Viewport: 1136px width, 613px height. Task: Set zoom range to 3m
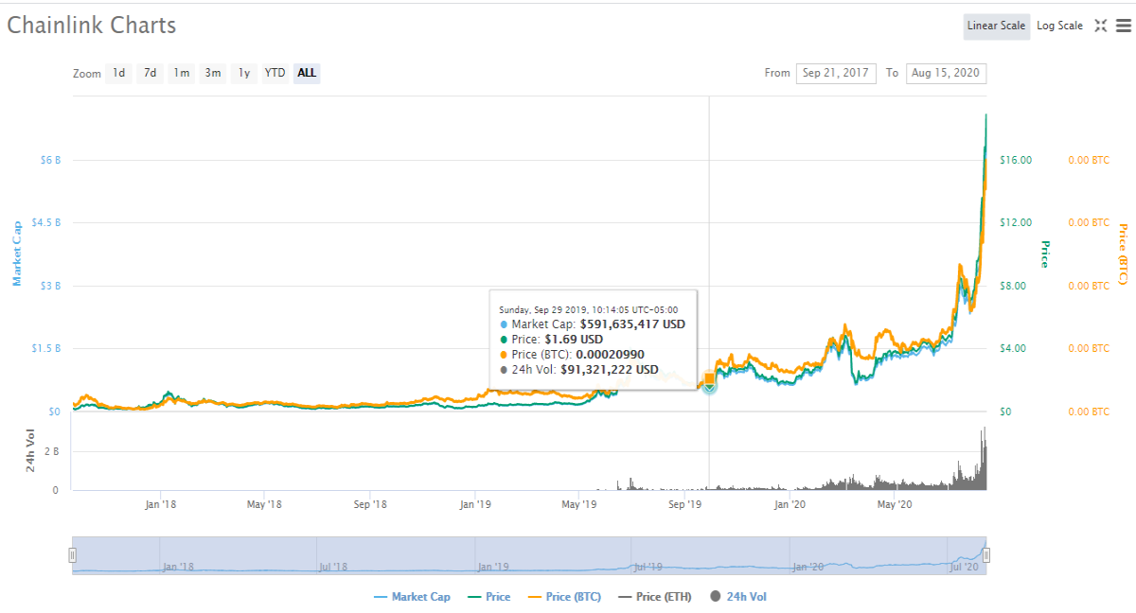(212, 73)
